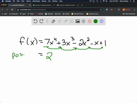Click the Error profile button
This screenshot has height=103, width=137.
(x=127, y=10)
